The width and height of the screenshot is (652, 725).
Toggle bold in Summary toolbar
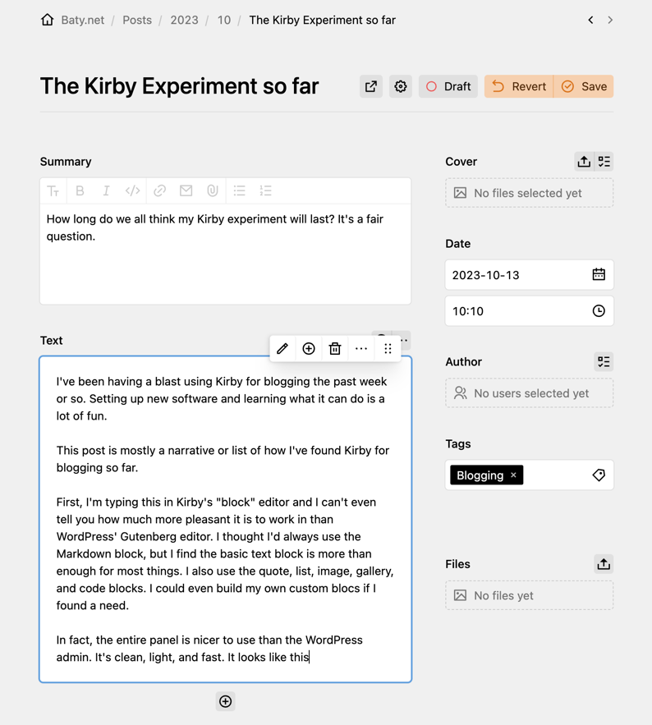click(x=80, y=190)
